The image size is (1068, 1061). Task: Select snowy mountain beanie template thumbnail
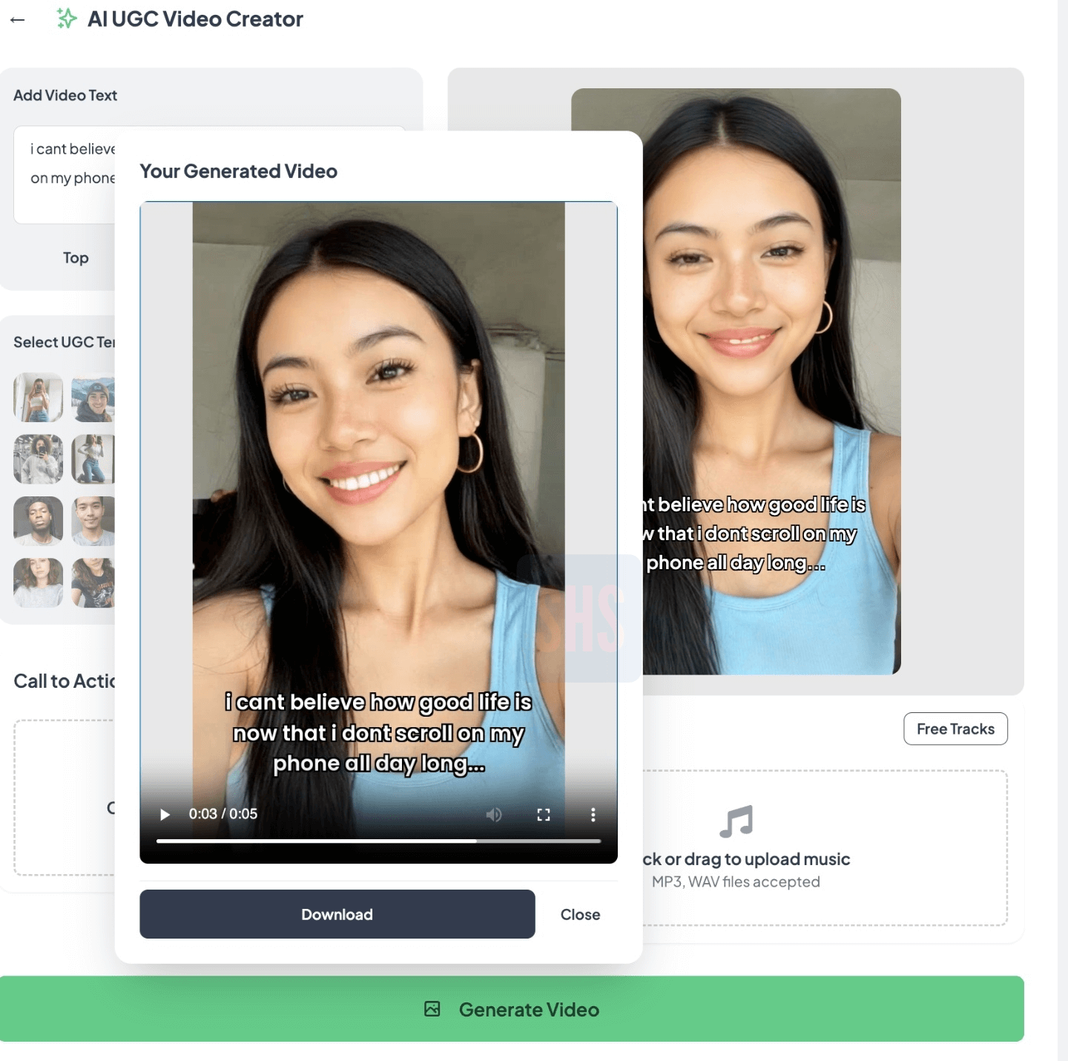[93, 398]
